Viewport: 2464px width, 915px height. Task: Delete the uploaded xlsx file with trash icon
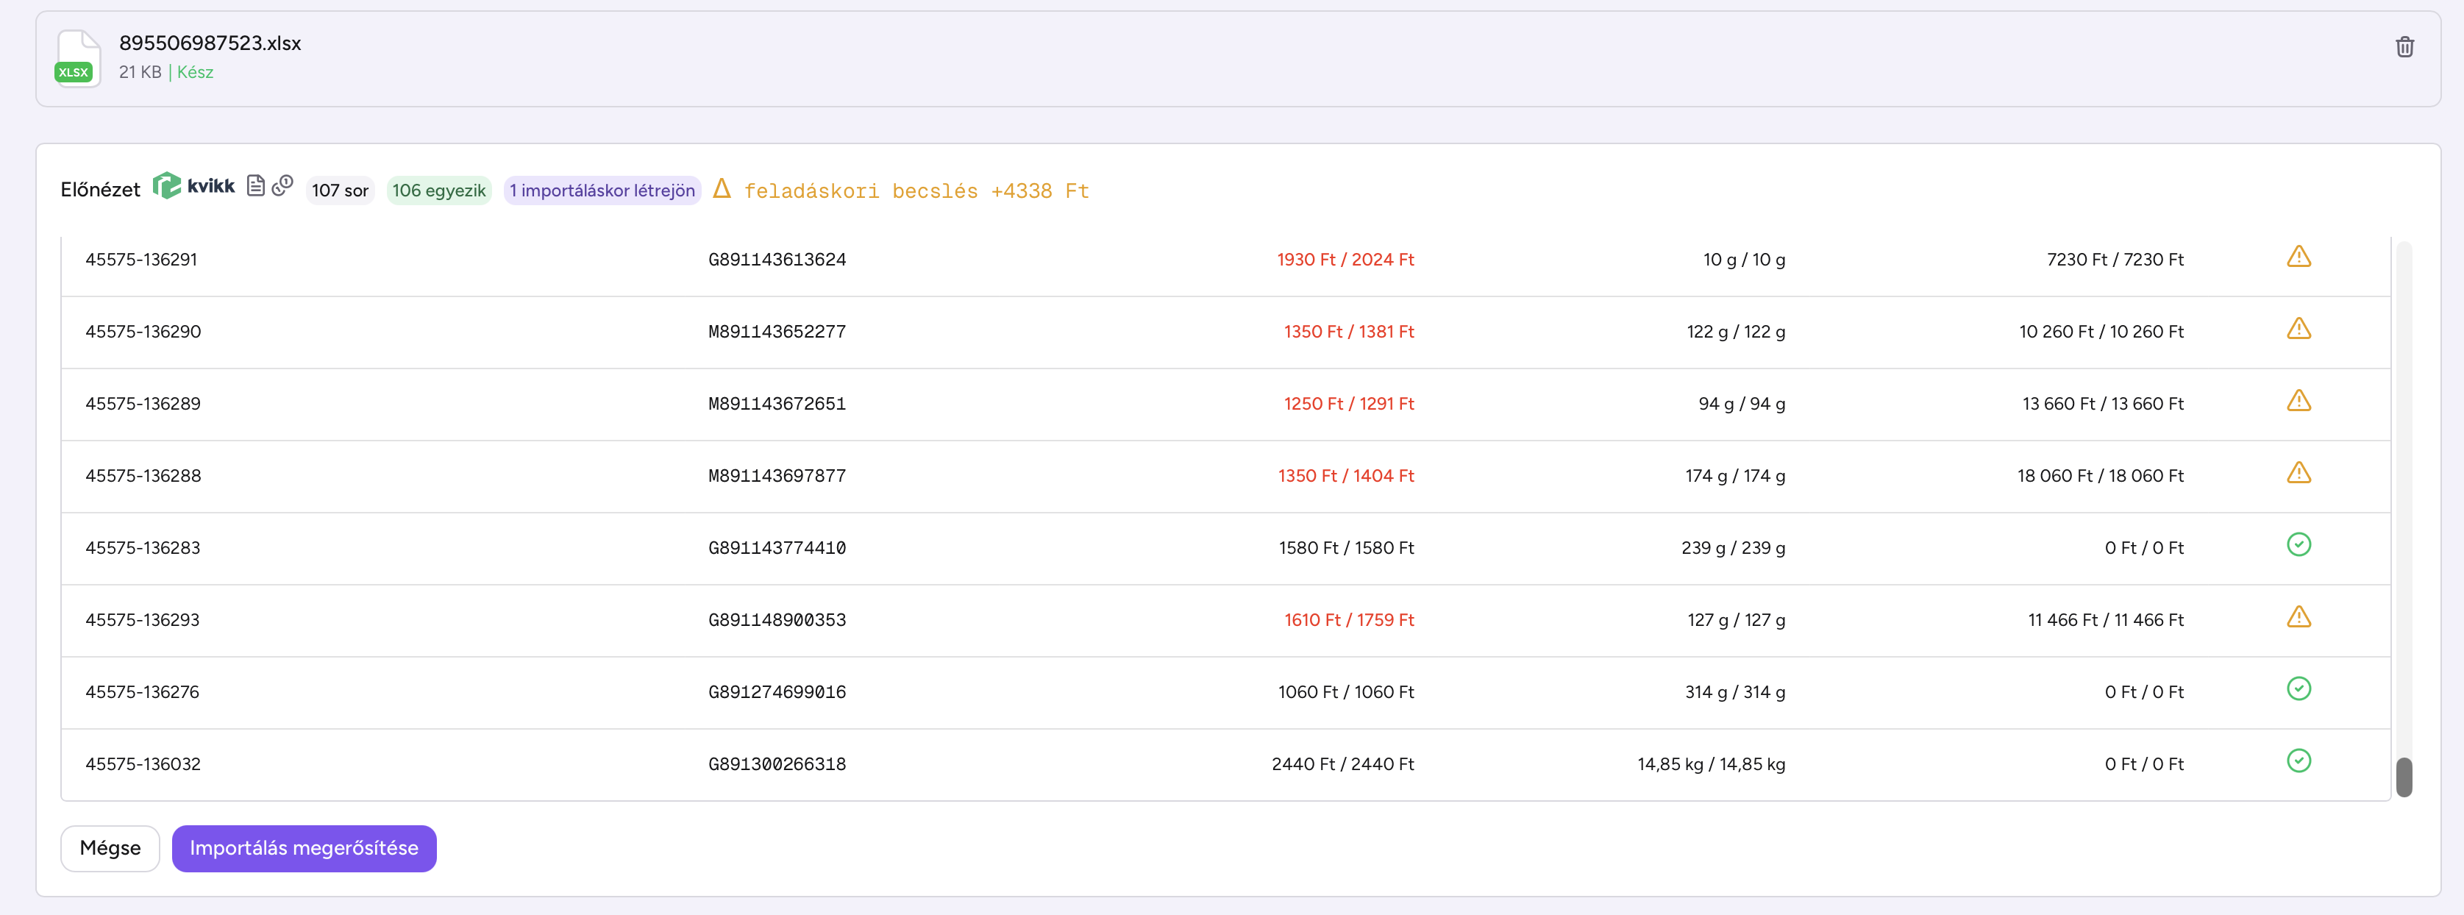2404,47
